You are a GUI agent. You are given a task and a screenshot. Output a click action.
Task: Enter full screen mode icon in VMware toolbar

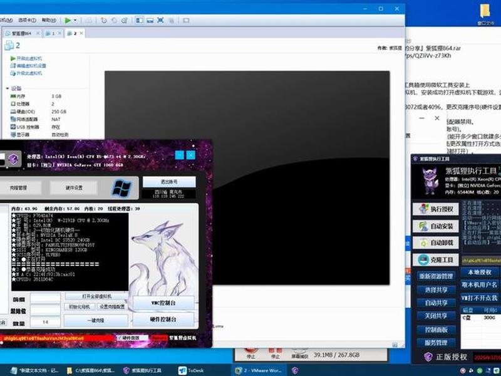tap(160, 21)
